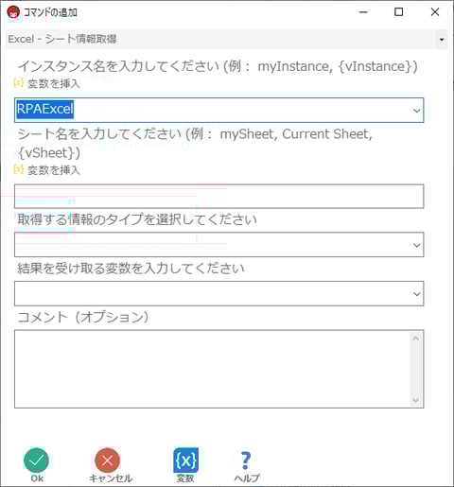Close the コマンドの追加 dialog
This screenshot has width=454, height=487.
(x=435, y=12)
